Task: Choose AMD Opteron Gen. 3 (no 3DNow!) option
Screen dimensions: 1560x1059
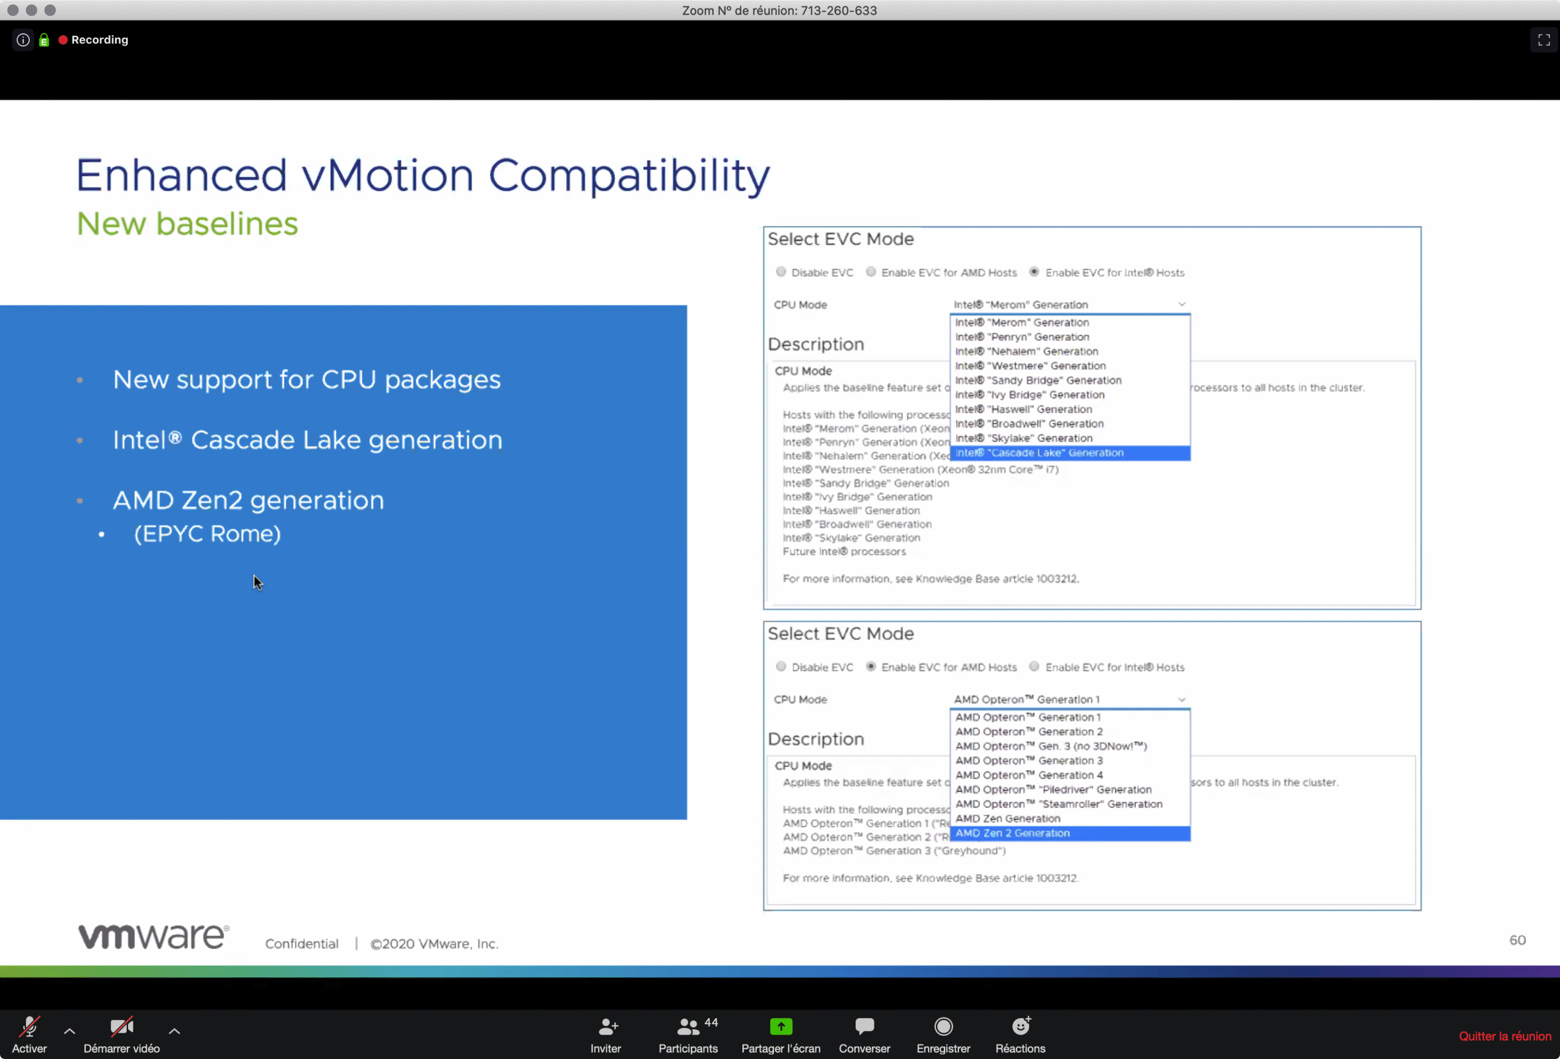Action: [x=1070, y=746]
